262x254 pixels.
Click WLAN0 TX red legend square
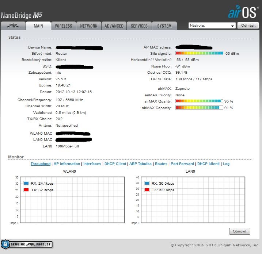(26, 190)
